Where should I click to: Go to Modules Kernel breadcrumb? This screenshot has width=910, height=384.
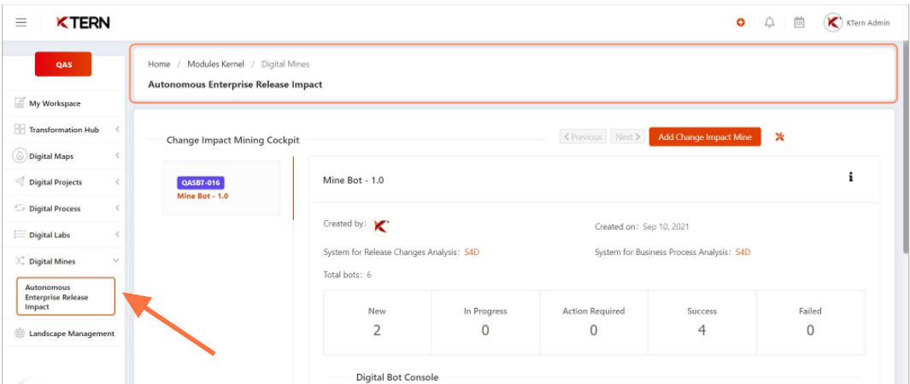tap(216, 64)
